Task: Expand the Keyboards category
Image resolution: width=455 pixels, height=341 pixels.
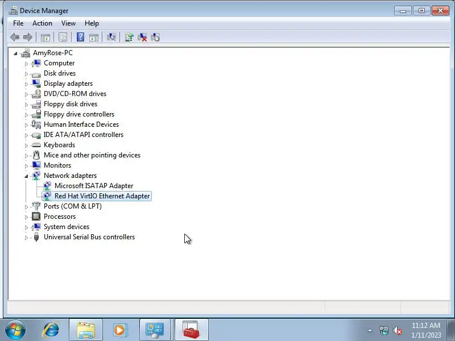Action: pos(26,145)
